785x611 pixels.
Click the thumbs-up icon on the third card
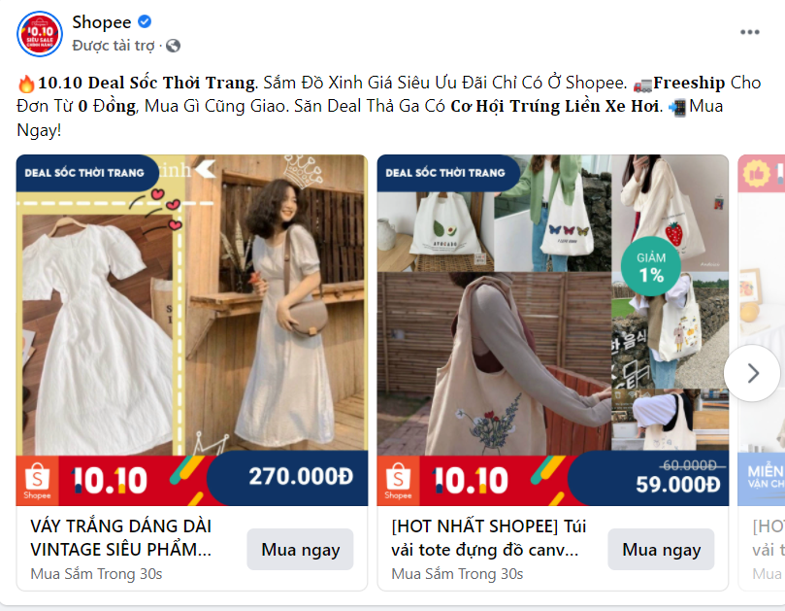756,174
